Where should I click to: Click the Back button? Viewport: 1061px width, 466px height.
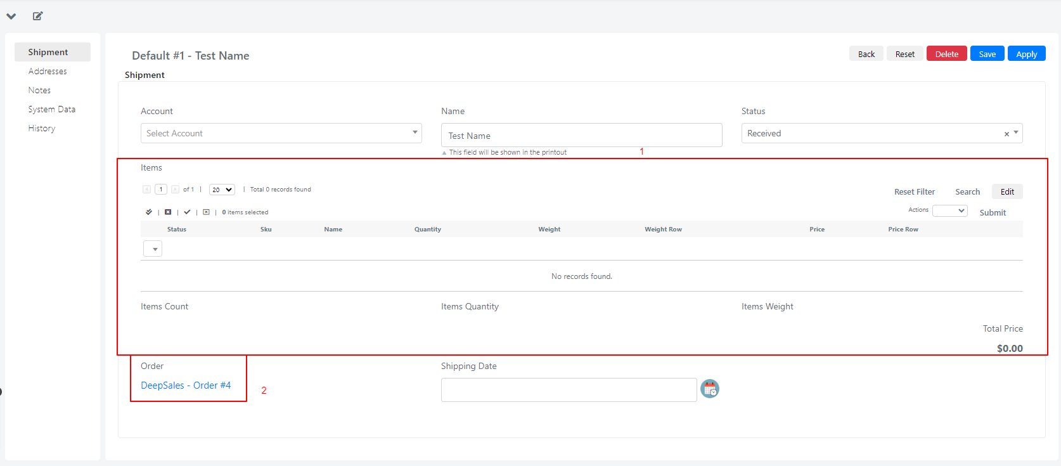coord(866,54)
